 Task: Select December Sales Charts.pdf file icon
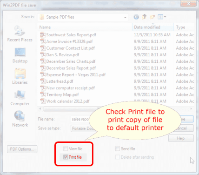pyautogui.click(x=43, y=61)
